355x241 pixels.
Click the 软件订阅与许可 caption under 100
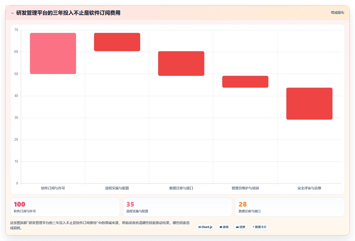pyautogui.click(x=25, y=211)
